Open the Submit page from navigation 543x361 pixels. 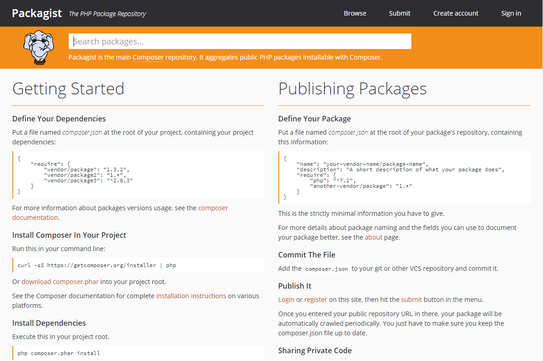click(x=399, y=13)
